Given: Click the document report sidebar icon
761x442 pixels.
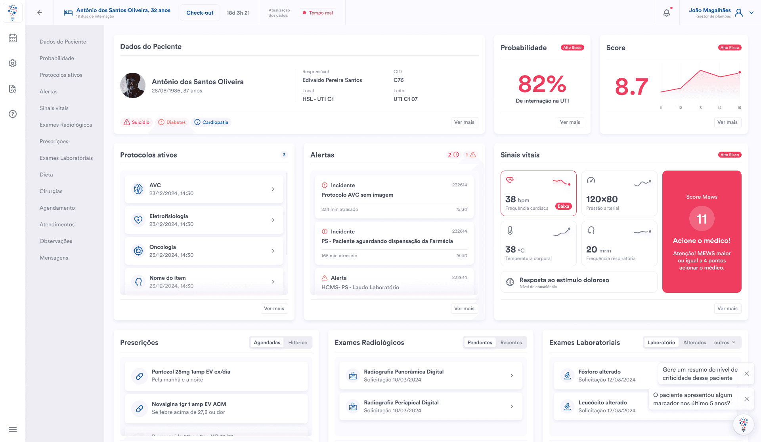Looking at the screenshot, I should coord(13,89).
